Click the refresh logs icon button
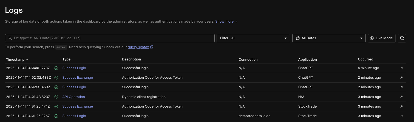Image resolution: width=414 pixels, height=122 pixels. (x=402, y=38)
